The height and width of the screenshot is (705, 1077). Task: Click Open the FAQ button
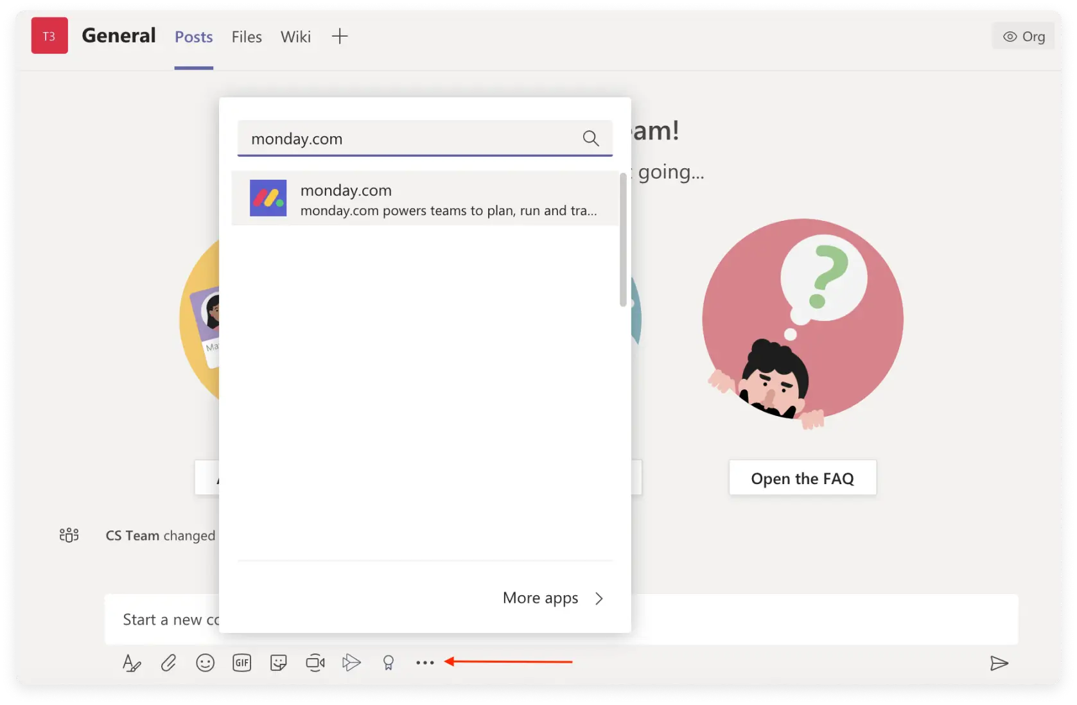(802, 478)
